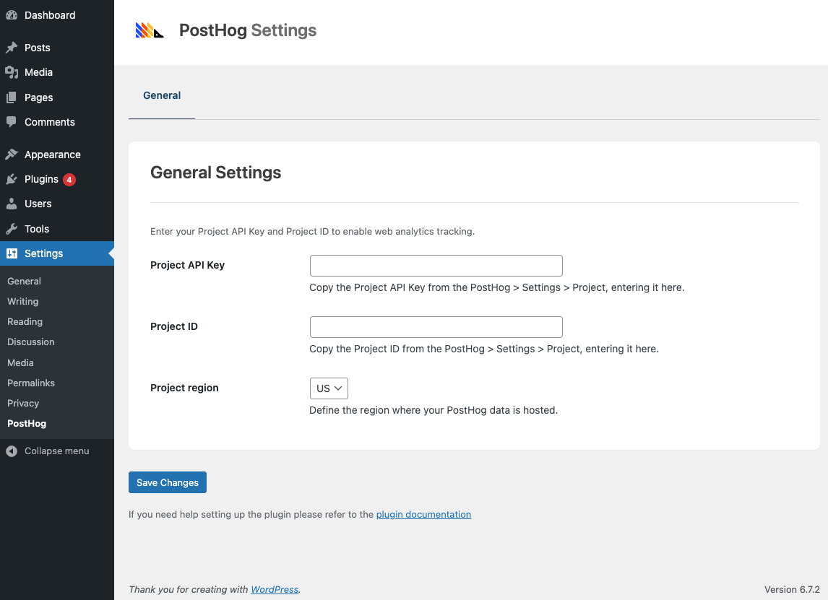Screen dimensions: 828x600
Task: Focus the Project ID input field
Action: click(436, 327)
